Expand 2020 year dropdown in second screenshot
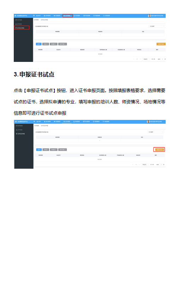This screenshot has width=184, height=290. (x=155, y=132)
